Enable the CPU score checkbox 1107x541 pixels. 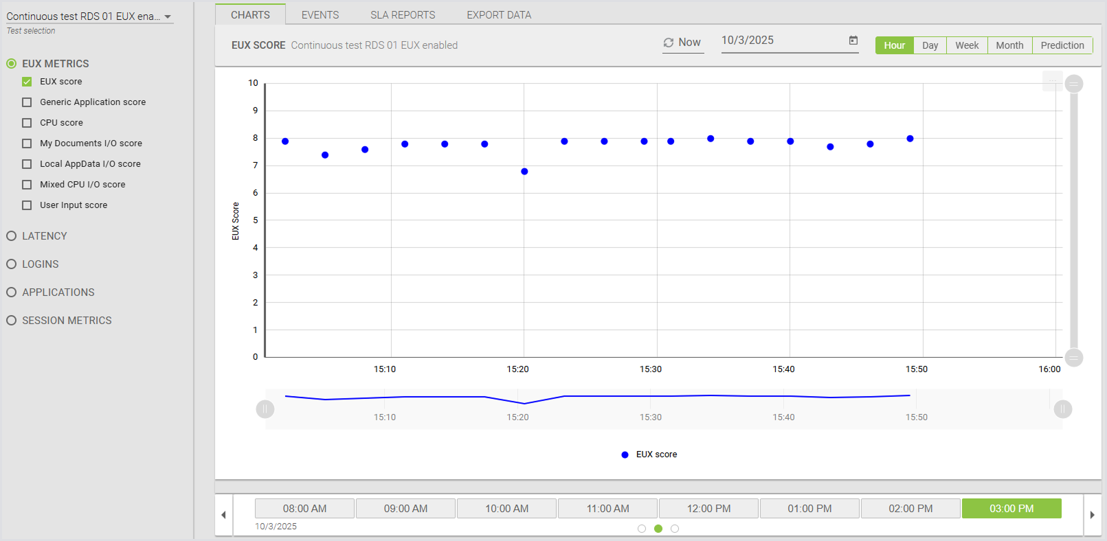27,123
